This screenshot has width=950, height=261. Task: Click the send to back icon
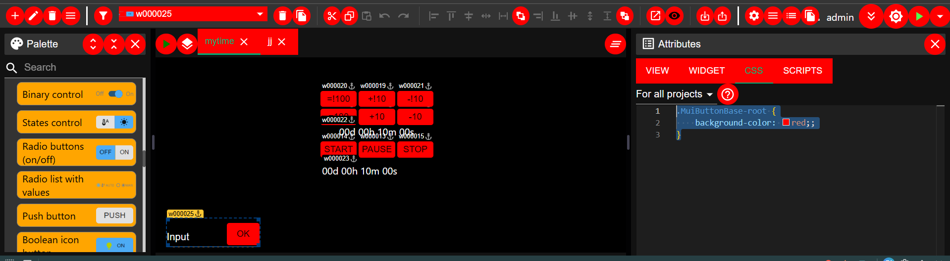pos(625,16)
